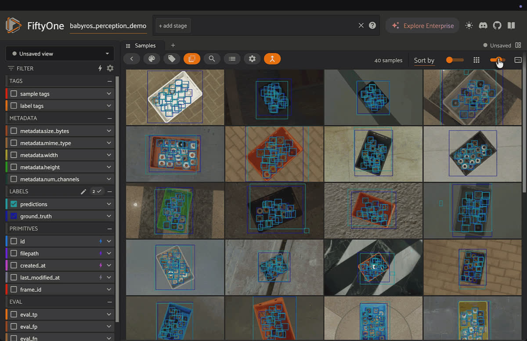Open the orange operator browser button
The height and width of the screenshot is (341, 527).
[272, 59]
